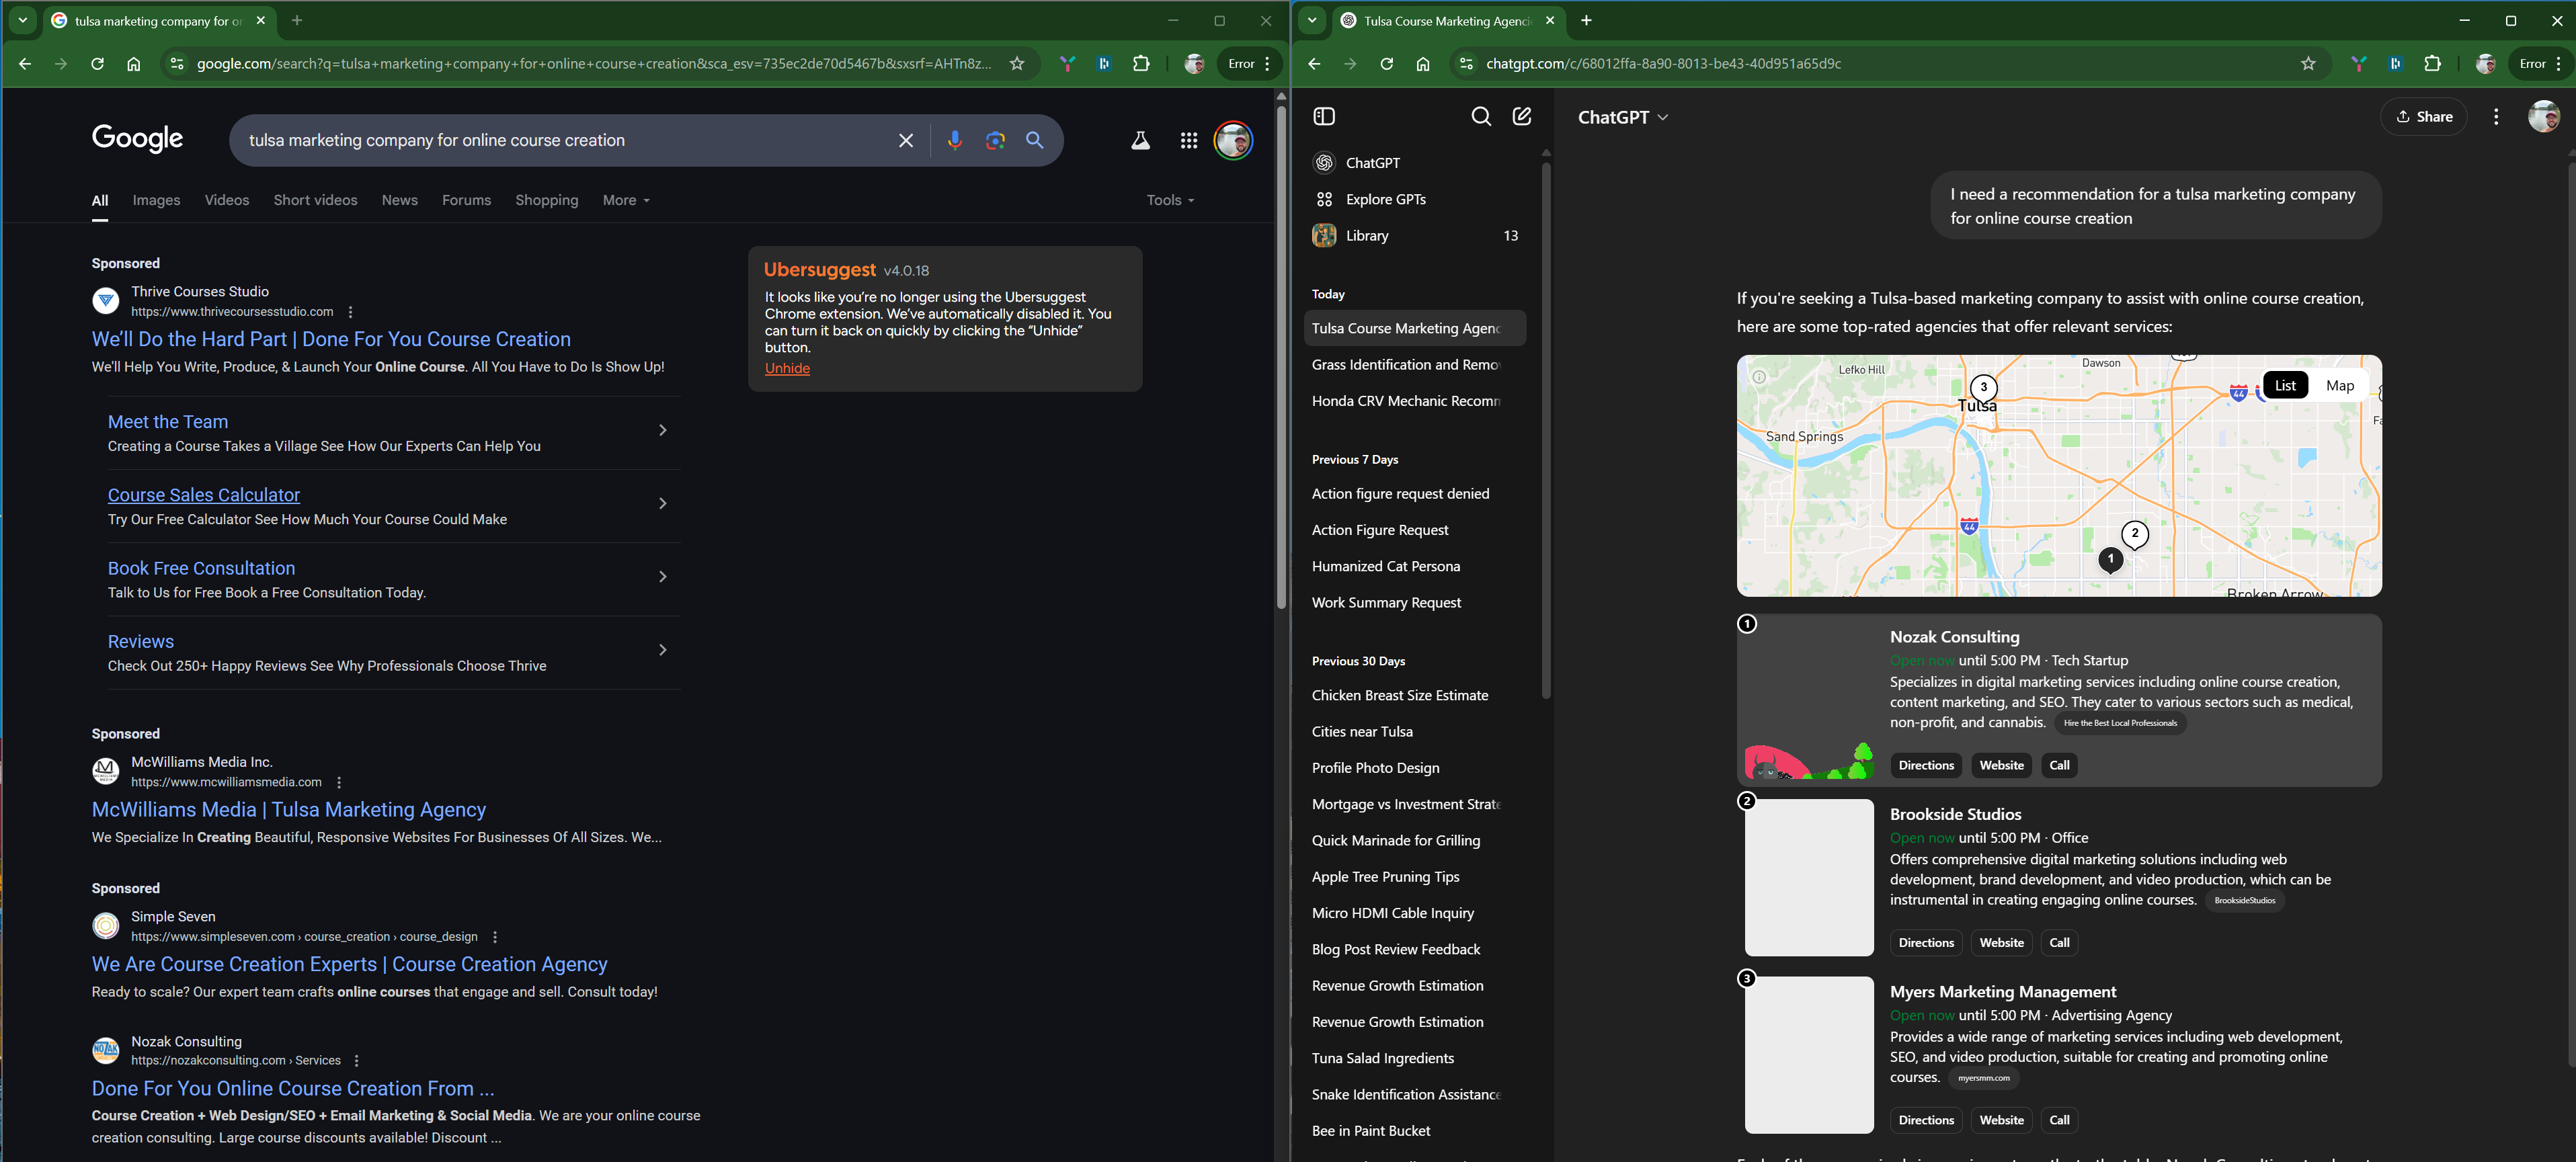This screenshot has height=1162, width=2576.
Task: Open the Google Tools dropdown
Action: tap(1170, 201)
